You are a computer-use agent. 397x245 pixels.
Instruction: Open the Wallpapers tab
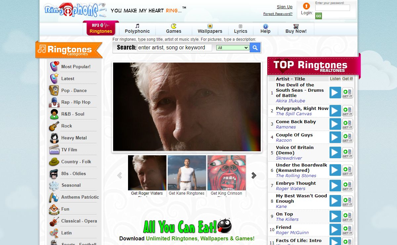tap(210, 29)
